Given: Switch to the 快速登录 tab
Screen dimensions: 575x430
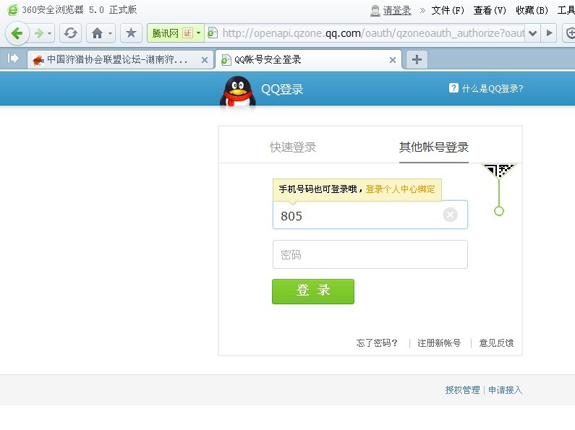Looking at the screenshot, I should click(x=293, y=147).
